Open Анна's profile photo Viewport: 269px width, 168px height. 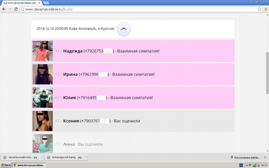[x=43, y=144]
